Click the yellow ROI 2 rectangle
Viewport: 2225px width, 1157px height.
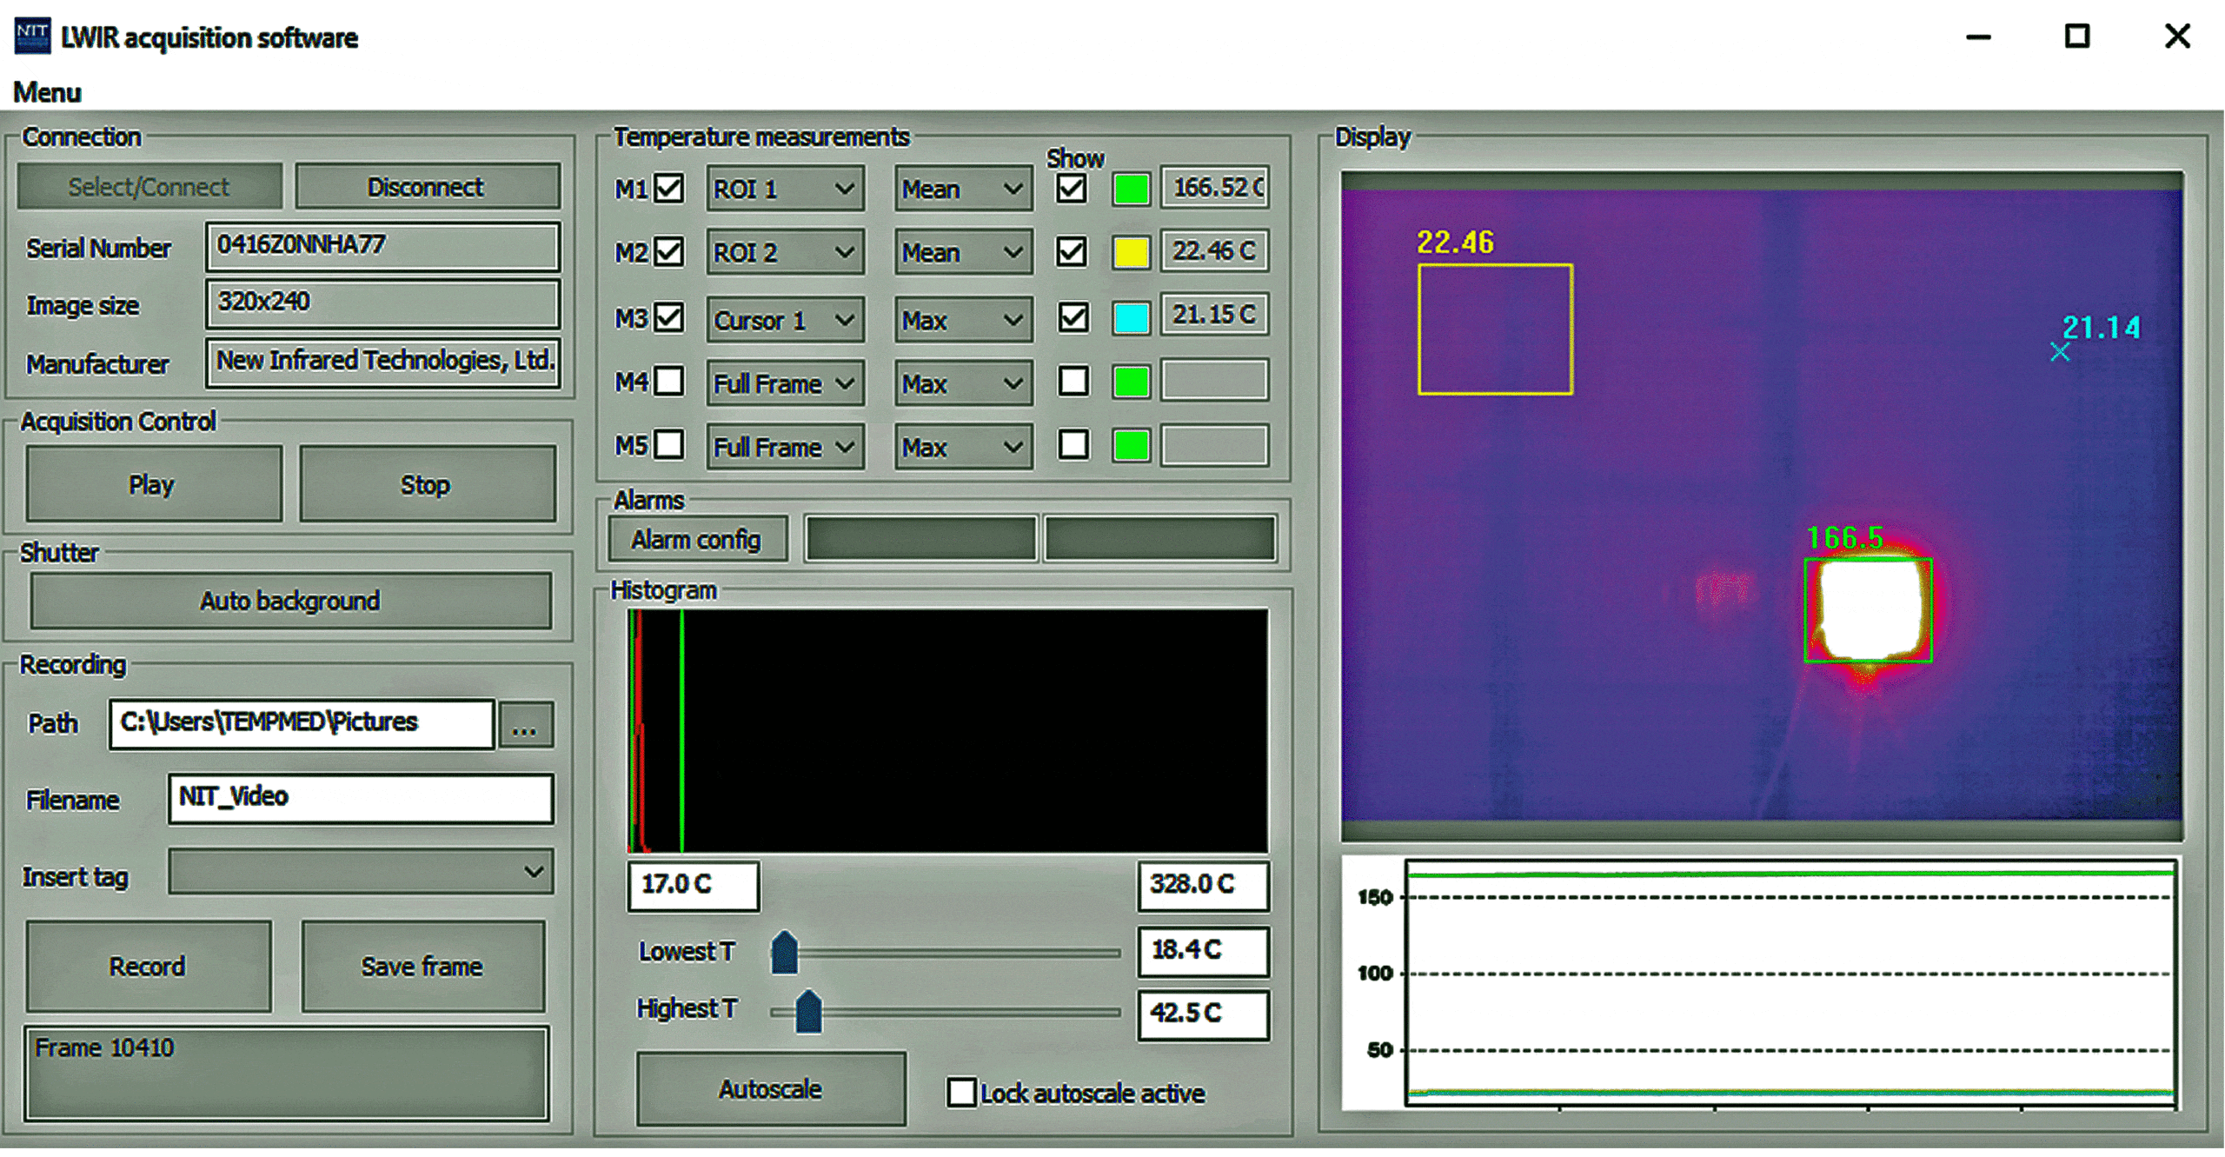pyautogui.click(x=1495, y=329)
